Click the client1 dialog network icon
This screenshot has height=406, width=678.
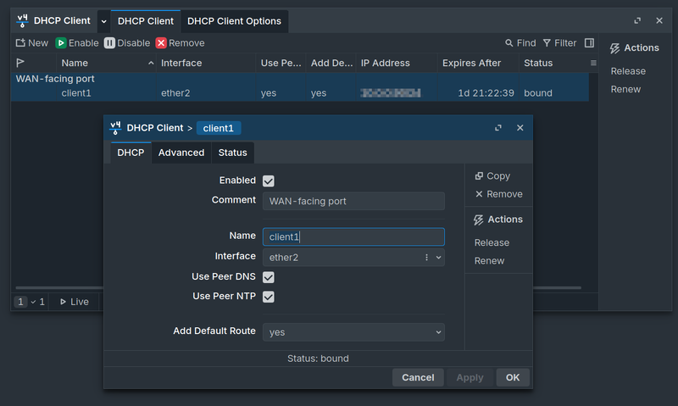click(x=115, y=128)
